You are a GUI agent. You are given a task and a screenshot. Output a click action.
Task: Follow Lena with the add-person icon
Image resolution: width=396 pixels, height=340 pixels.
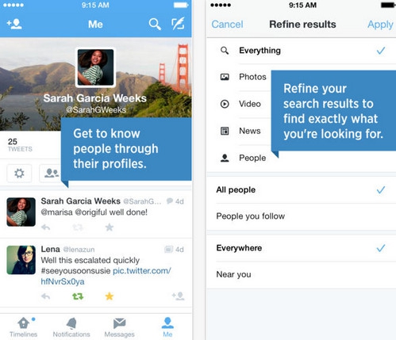coord(179,296)
